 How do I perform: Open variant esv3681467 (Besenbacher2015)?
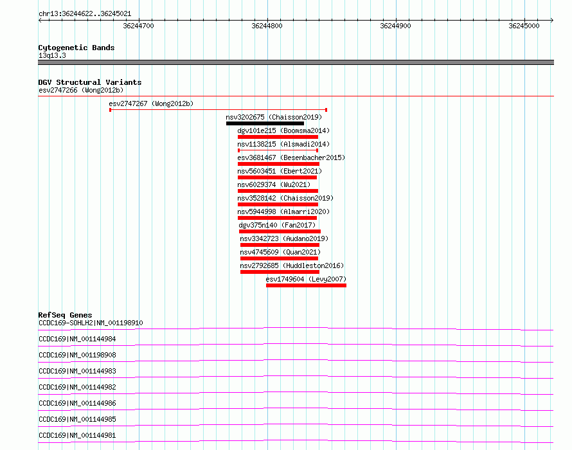click(x=290, y=157)
